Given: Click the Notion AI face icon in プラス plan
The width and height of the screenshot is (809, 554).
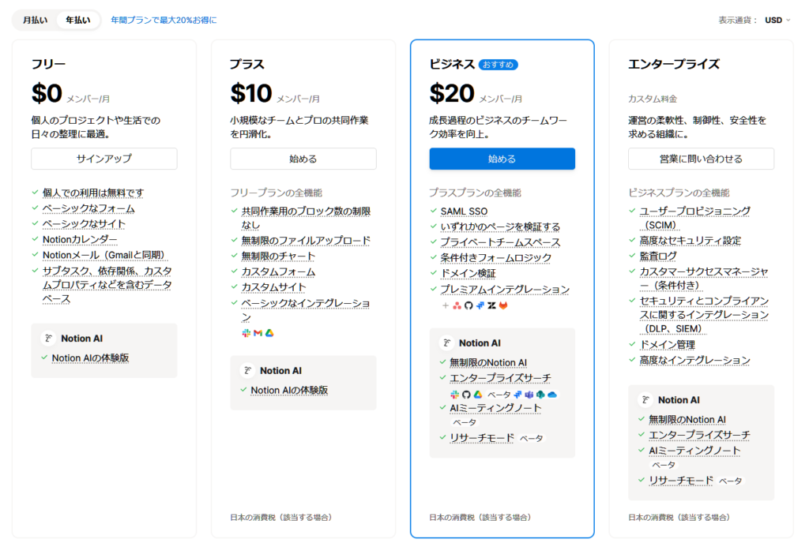Looking at the screenshot, I should click(247, 371).
